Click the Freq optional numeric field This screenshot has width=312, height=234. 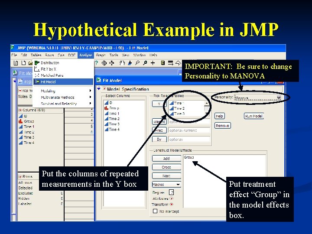[189, 130]
